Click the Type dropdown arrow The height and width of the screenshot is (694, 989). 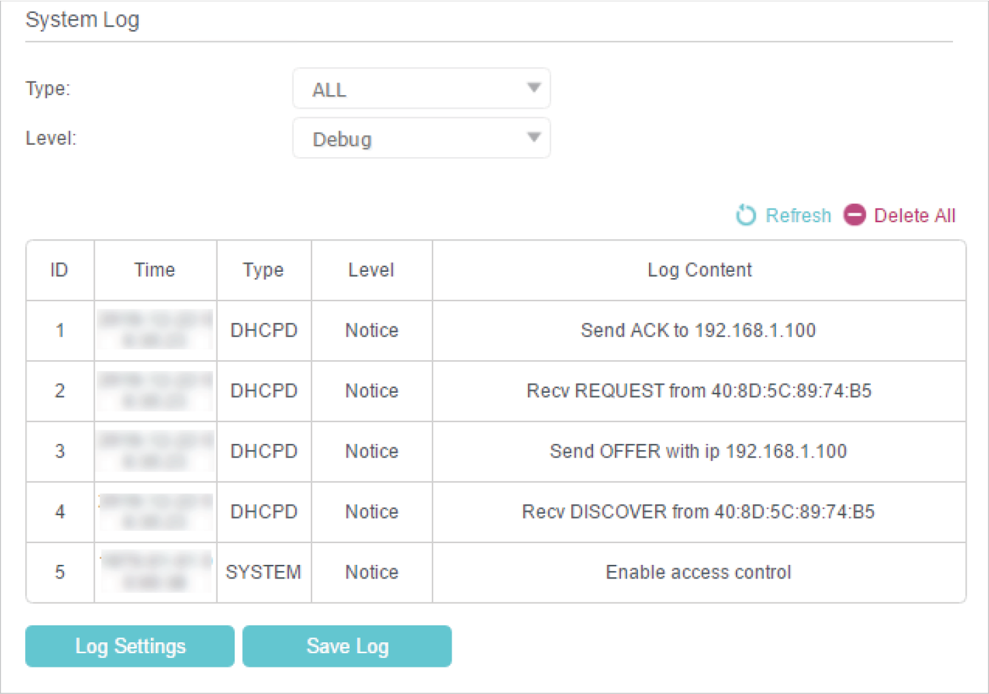(x=534, y=88)
